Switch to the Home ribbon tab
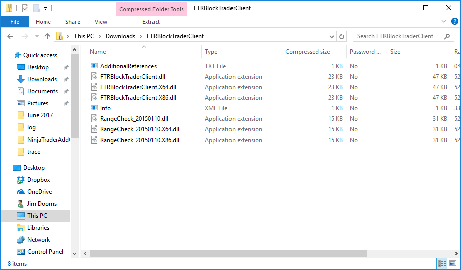This screenshot has width=461, height=270. tap(43, 22)
